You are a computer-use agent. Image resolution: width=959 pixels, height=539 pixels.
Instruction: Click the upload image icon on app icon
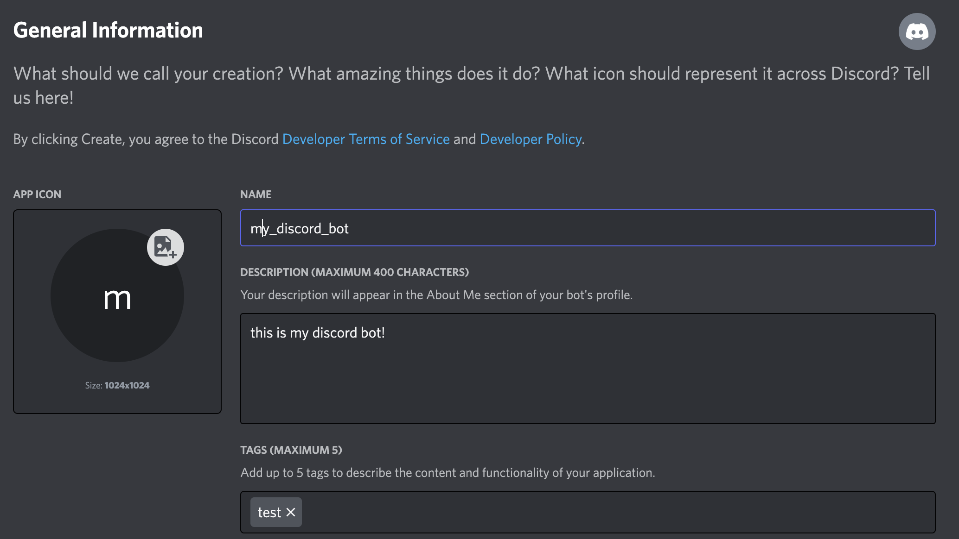click(166, 247)
